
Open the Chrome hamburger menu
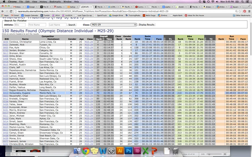point(249,11)
